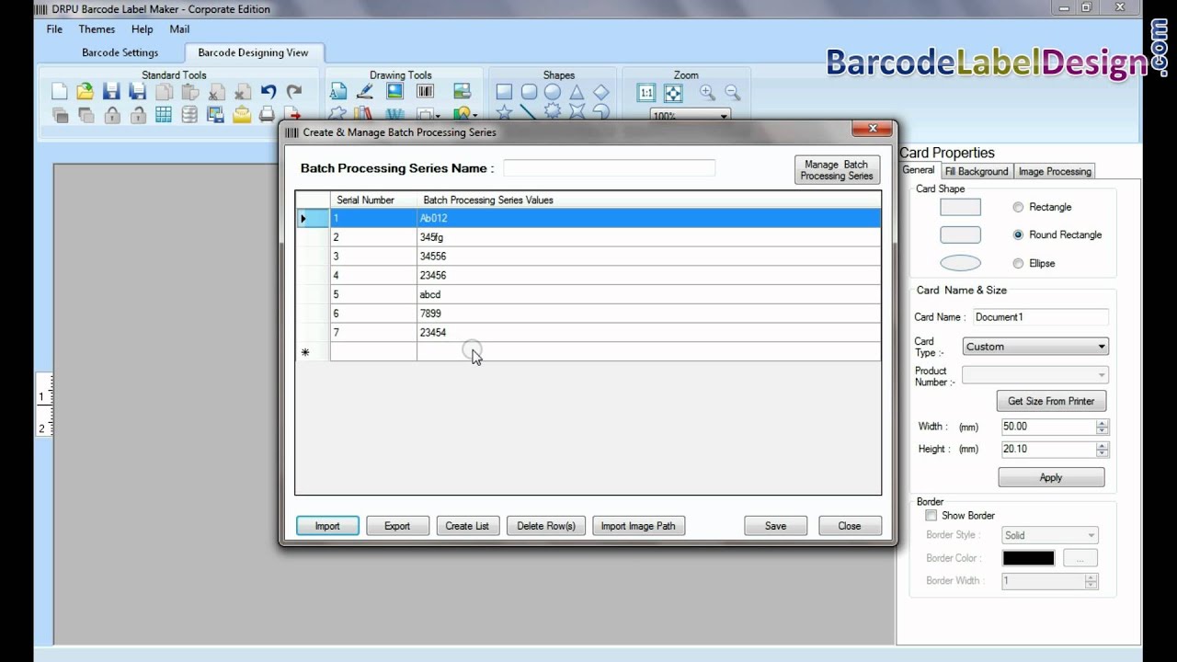Click the black Border Color swatch
The height and width of the screenshot is (662, 1177).
(x=1028, y=558)
